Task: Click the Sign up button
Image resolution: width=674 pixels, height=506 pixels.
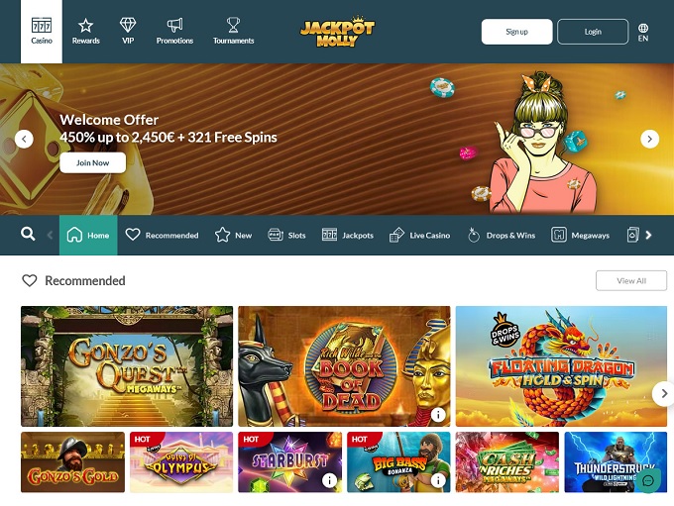Action: 516,32
